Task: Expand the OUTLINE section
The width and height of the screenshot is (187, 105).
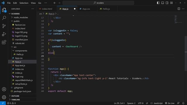Action: point(15,96)
